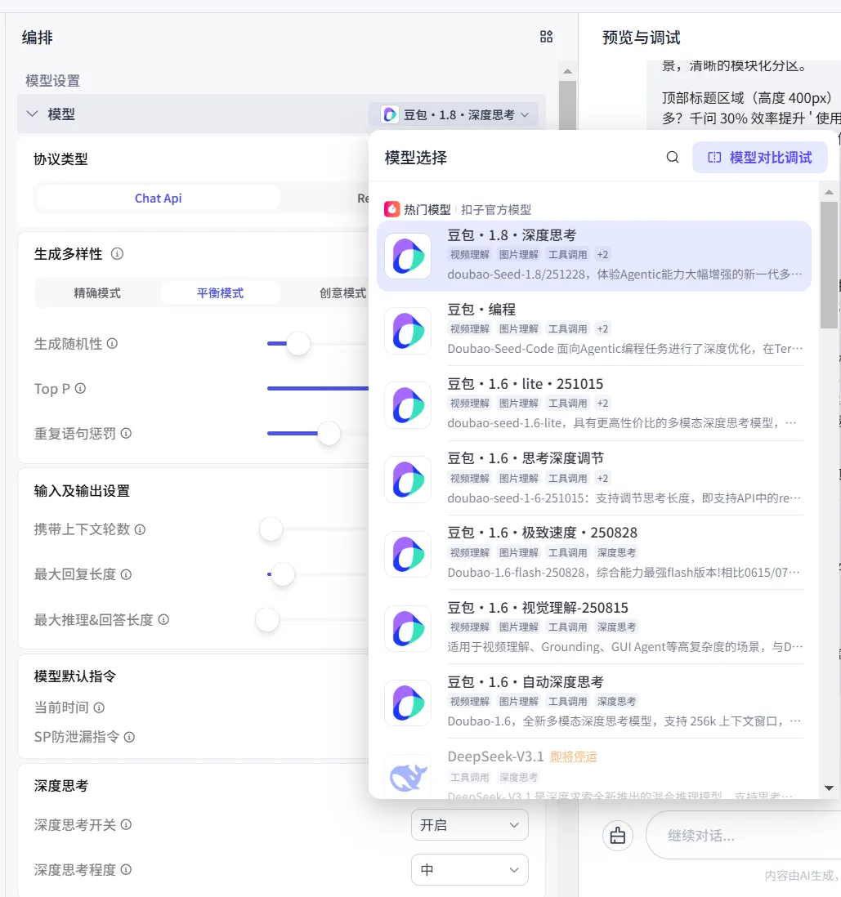Screen dimensions: 841x897
Task: Switch to the 热门模型 category
Action: [x=427, y=209]
